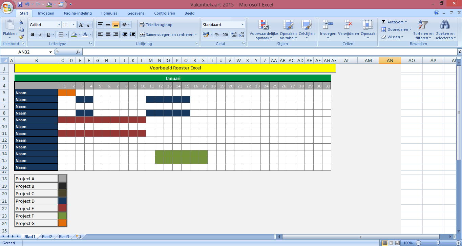This screenshot has height=246, width=462.
Task: Open the Blad2 sheet tab
Action: (x=47, y=237)
